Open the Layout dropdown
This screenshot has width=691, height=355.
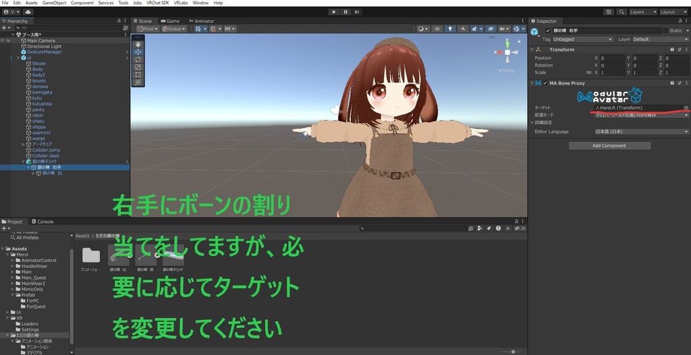(x=673, y=12)
